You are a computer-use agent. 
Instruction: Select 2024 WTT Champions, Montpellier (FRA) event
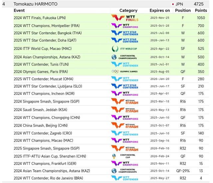tap(47, 26)
